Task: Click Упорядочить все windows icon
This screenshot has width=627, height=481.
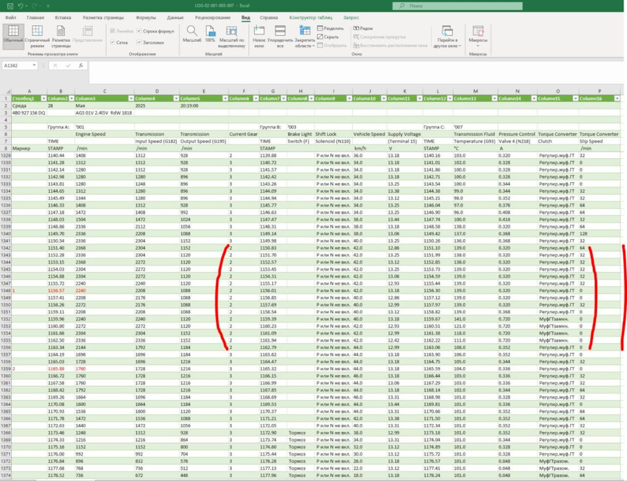Action: pyautogui.click(x=280, y=31)
